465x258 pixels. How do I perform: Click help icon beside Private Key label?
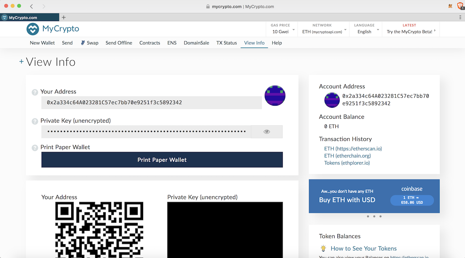point(35,121)
